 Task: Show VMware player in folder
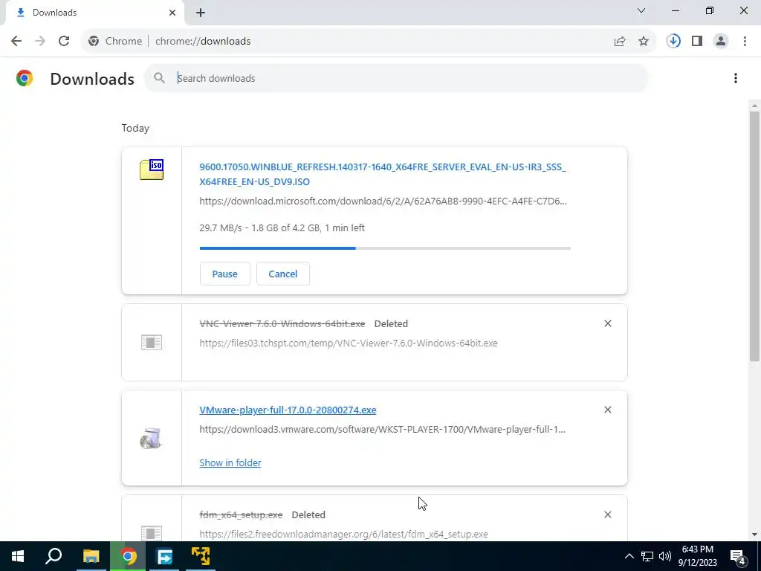point(230,462)
